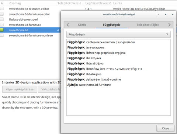Image resolution: width=177 pixels, height=134 pixels.
Task: Maximize the sweethome3d properties dialog
Action: [x=166, y=14]
